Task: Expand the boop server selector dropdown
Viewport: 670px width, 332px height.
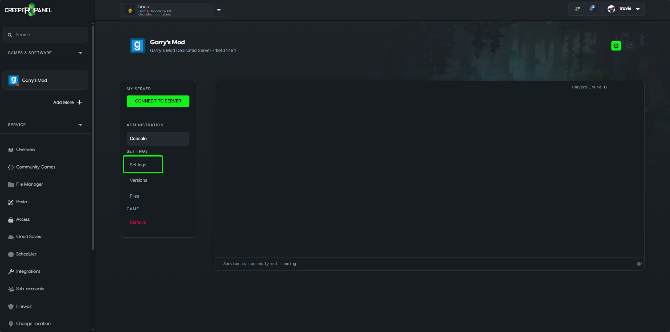Action: [219, 10]
